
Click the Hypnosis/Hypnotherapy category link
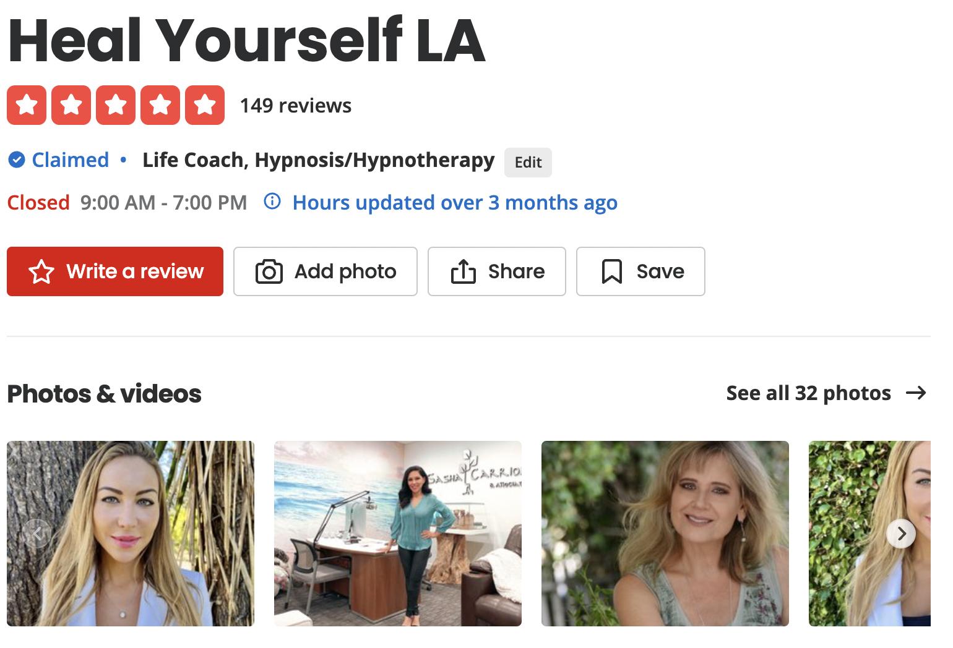coord(374,161)
